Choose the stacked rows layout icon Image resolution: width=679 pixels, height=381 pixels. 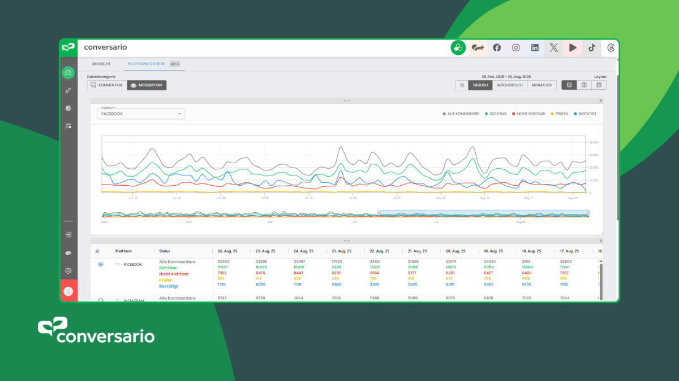tap(569, 85)
